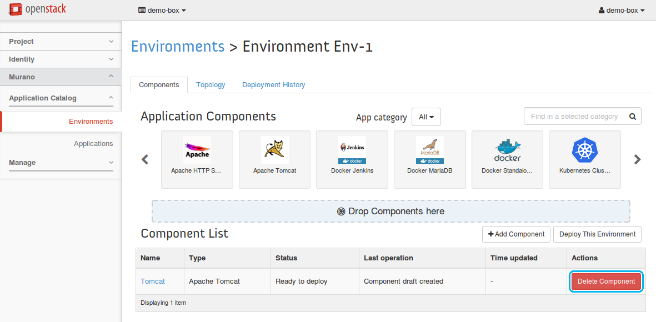Expand the Project sidebar section
The width and height of the screenshot is (656, 322).
pos(61,42)
